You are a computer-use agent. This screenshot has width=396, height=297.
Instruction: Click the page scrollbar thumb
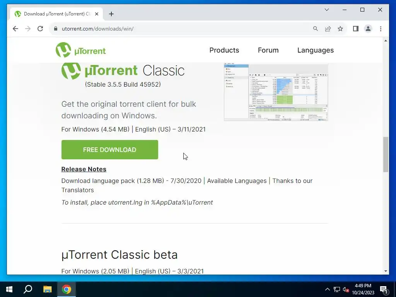(386, 155)
